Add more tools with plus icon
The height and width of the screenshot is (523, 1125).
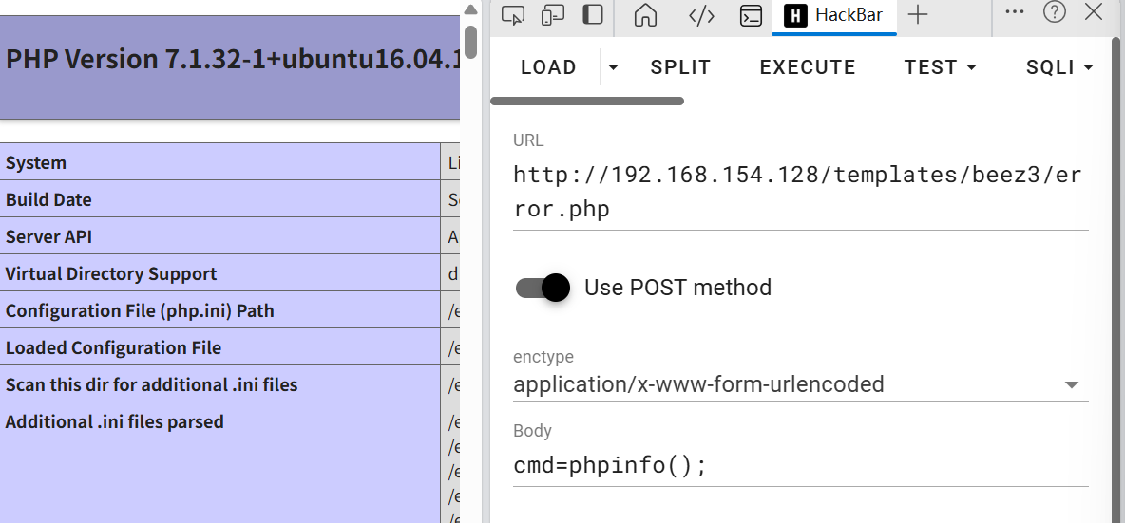(x=918, y=14)
